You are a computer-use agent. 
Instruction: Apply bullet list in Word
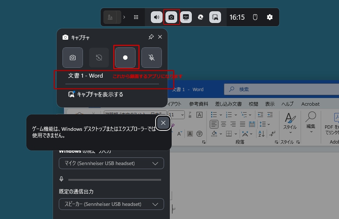(214, 114)
